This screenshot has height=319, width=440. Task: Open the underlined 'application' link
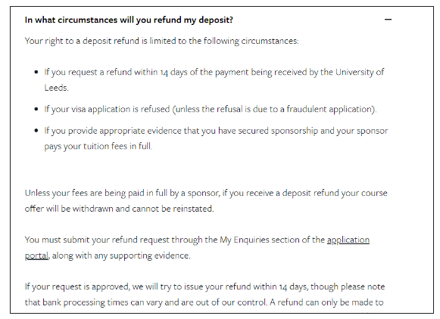click(348, 240)
